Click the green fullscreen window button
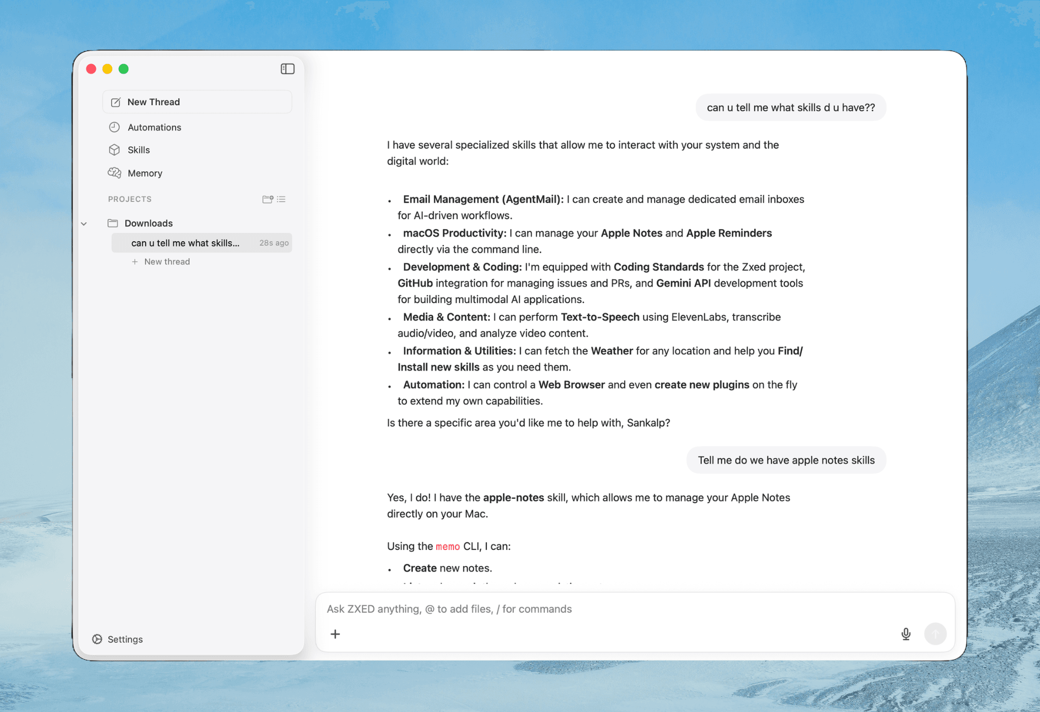 [123, 69]
